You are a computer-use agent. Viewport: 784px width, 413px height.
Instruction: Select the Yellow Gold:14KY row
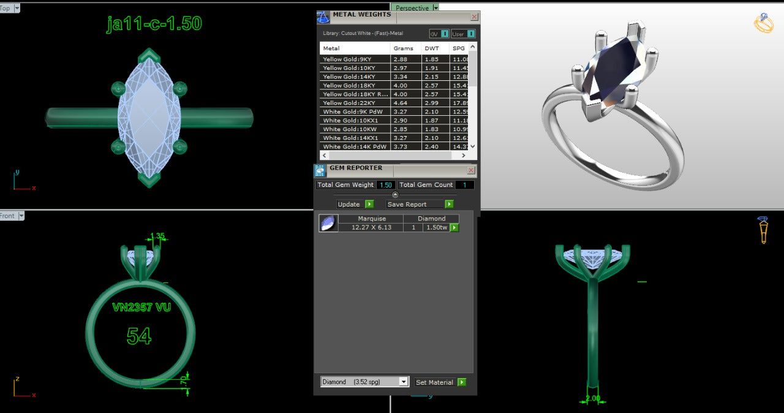(x=394, y=77)
